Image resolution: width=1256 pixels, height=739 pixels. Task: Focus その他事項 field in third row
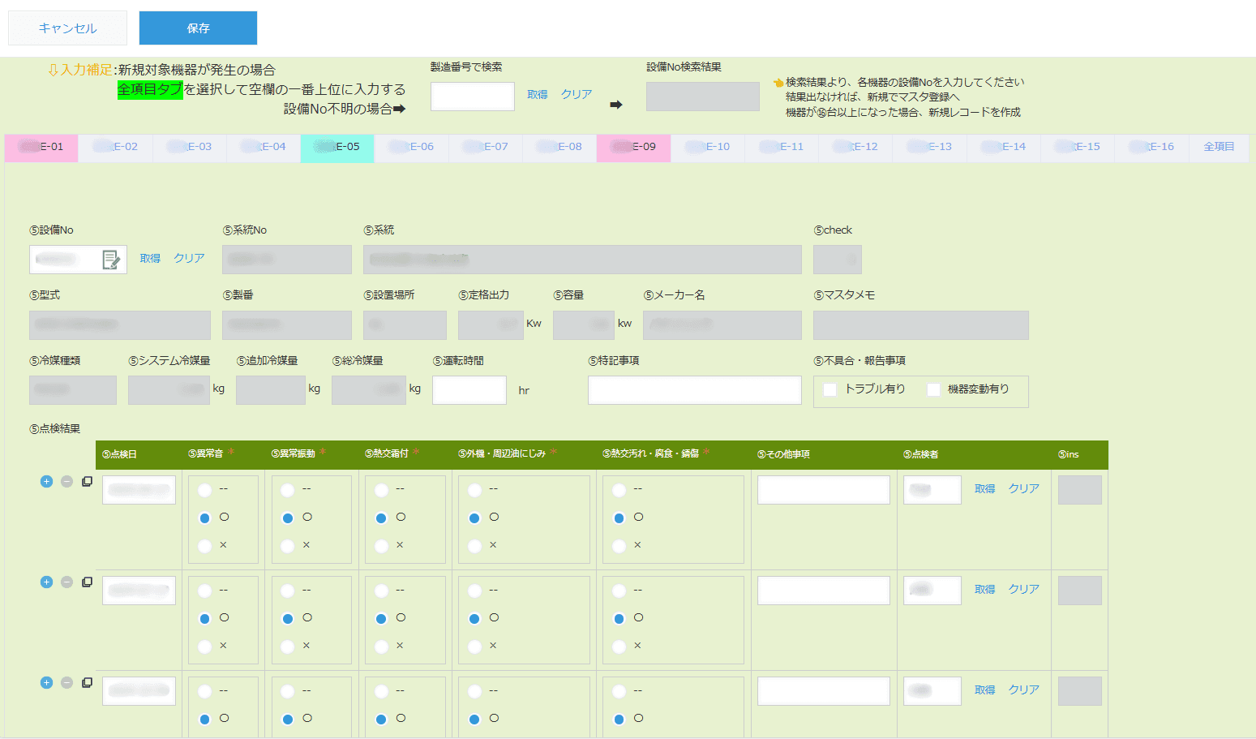coord(824,691)
